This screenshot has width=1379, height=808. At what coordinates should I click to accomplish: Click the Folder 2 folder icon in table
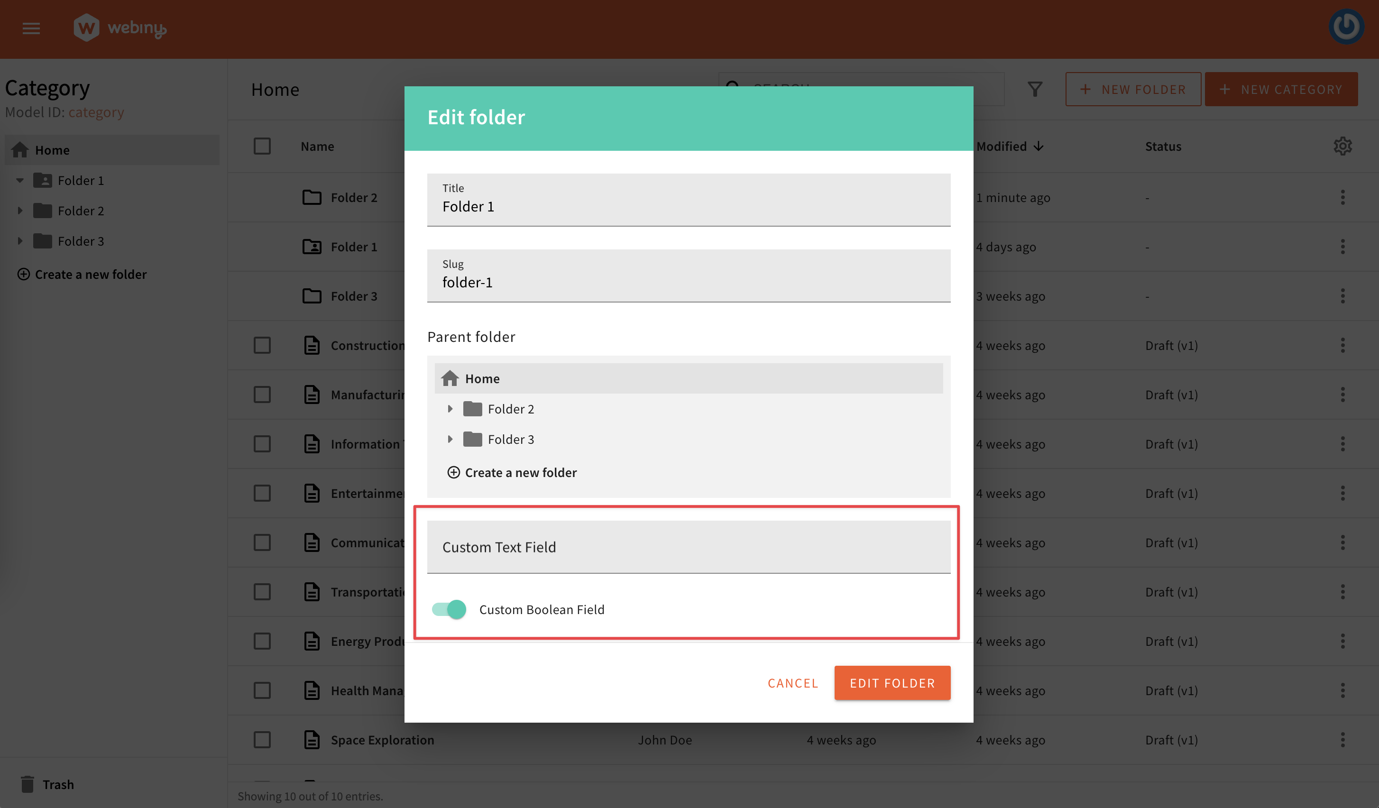(x=312, y=197)
